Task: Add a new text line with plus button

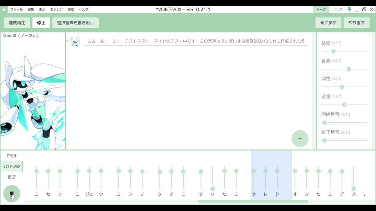Action: pyautogui.click(x=300, y=138)
